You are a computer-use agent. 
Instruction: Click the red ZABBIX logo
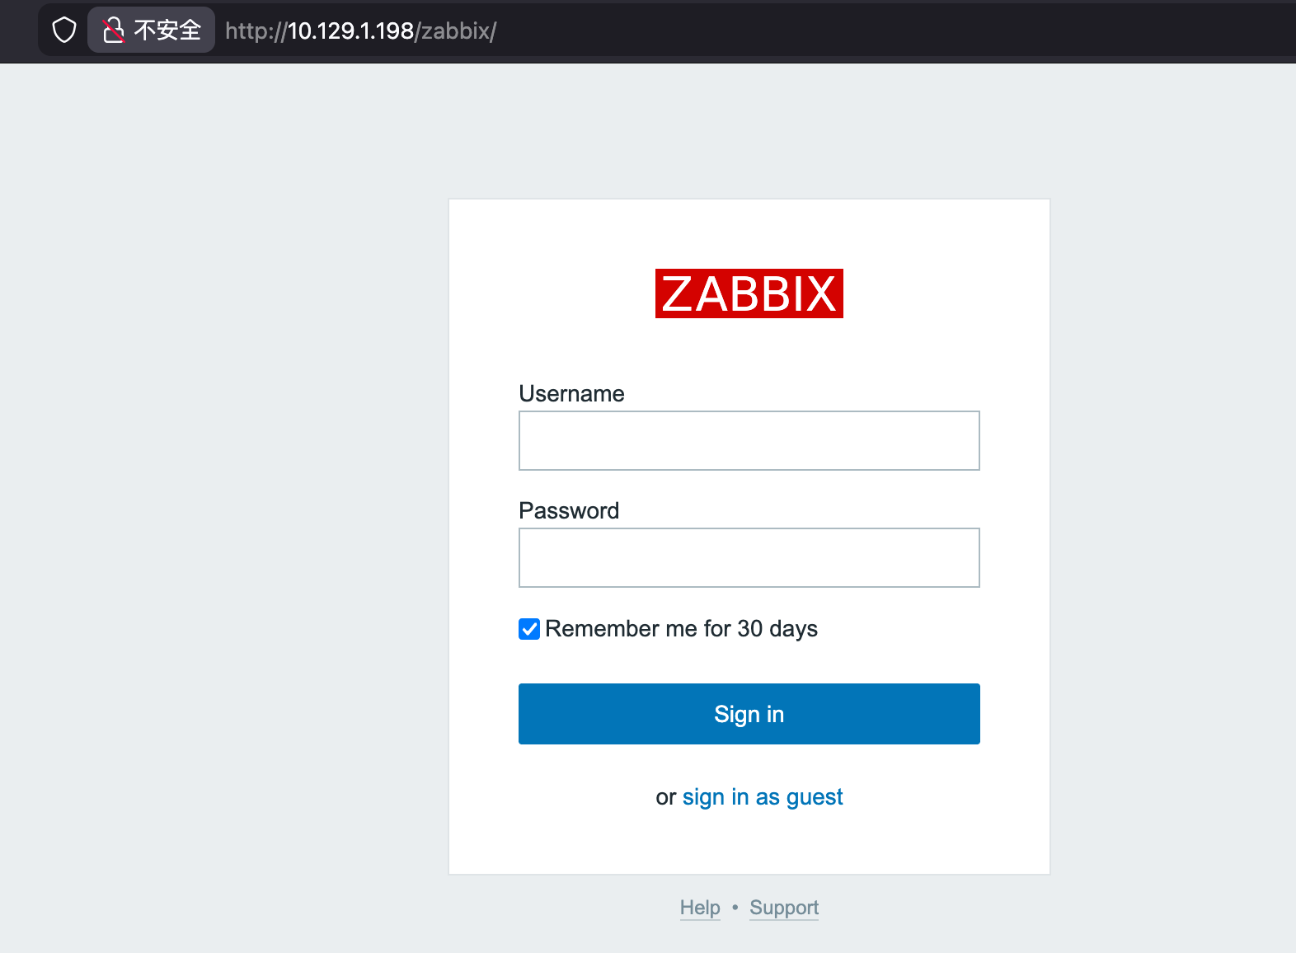(x=749, y=293)
